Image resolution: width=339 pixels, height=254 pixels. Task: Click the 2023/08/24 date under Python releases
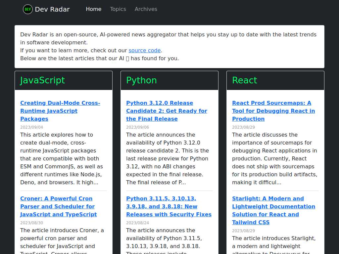(137, 223)
